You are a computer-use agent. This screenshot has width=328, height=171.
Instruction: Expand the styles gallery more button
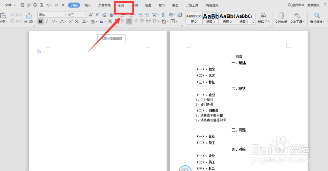(254, 22)
